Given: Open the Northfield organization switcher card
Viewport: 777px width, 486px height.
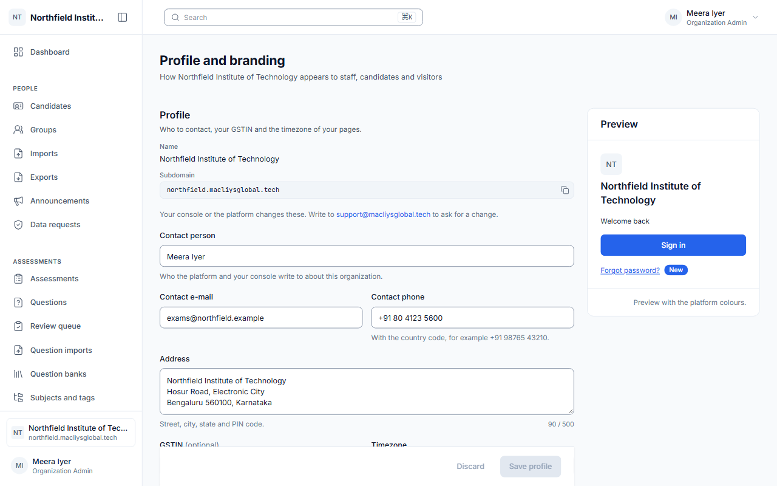Looking at the screenshot, I should [x=71, y=433].
